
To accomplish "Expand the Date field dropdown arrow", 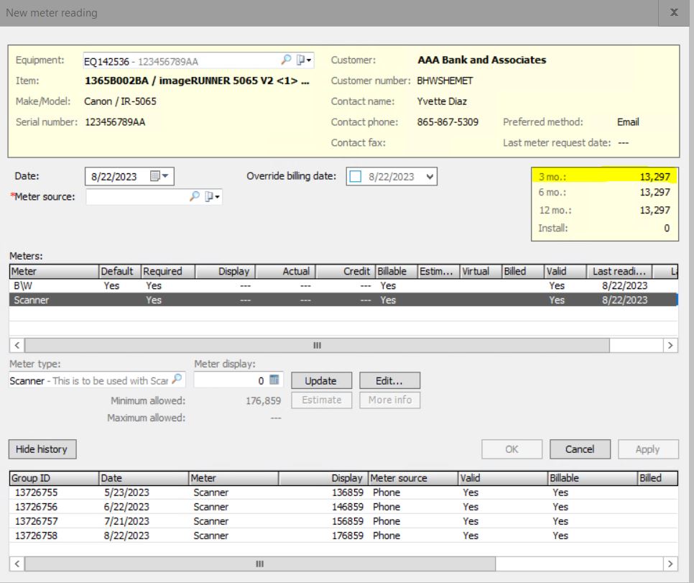I will [165, 176].
